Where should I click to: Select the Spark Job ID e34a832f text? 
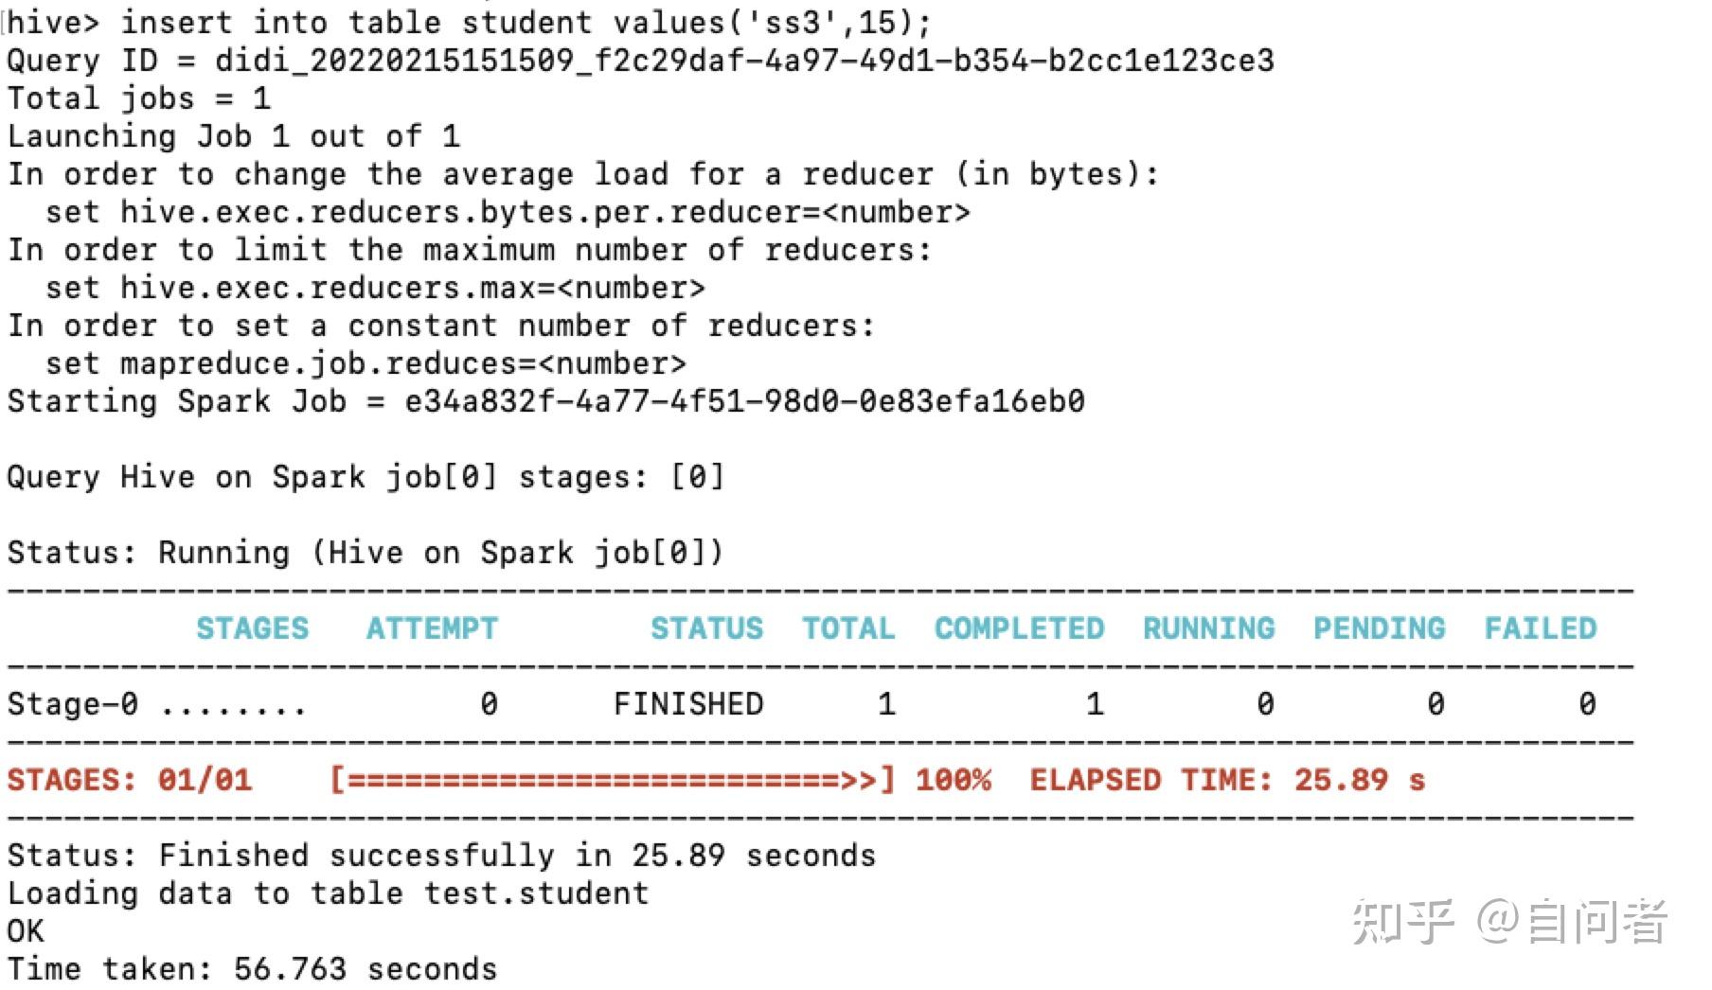(x=744, y=401)
